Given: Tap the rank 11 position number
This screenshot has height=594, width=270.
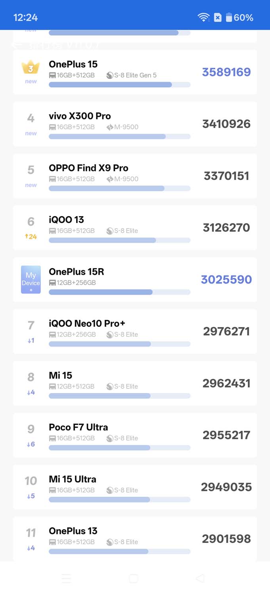Looking at the screenshot, I should [x=31, y=533].
